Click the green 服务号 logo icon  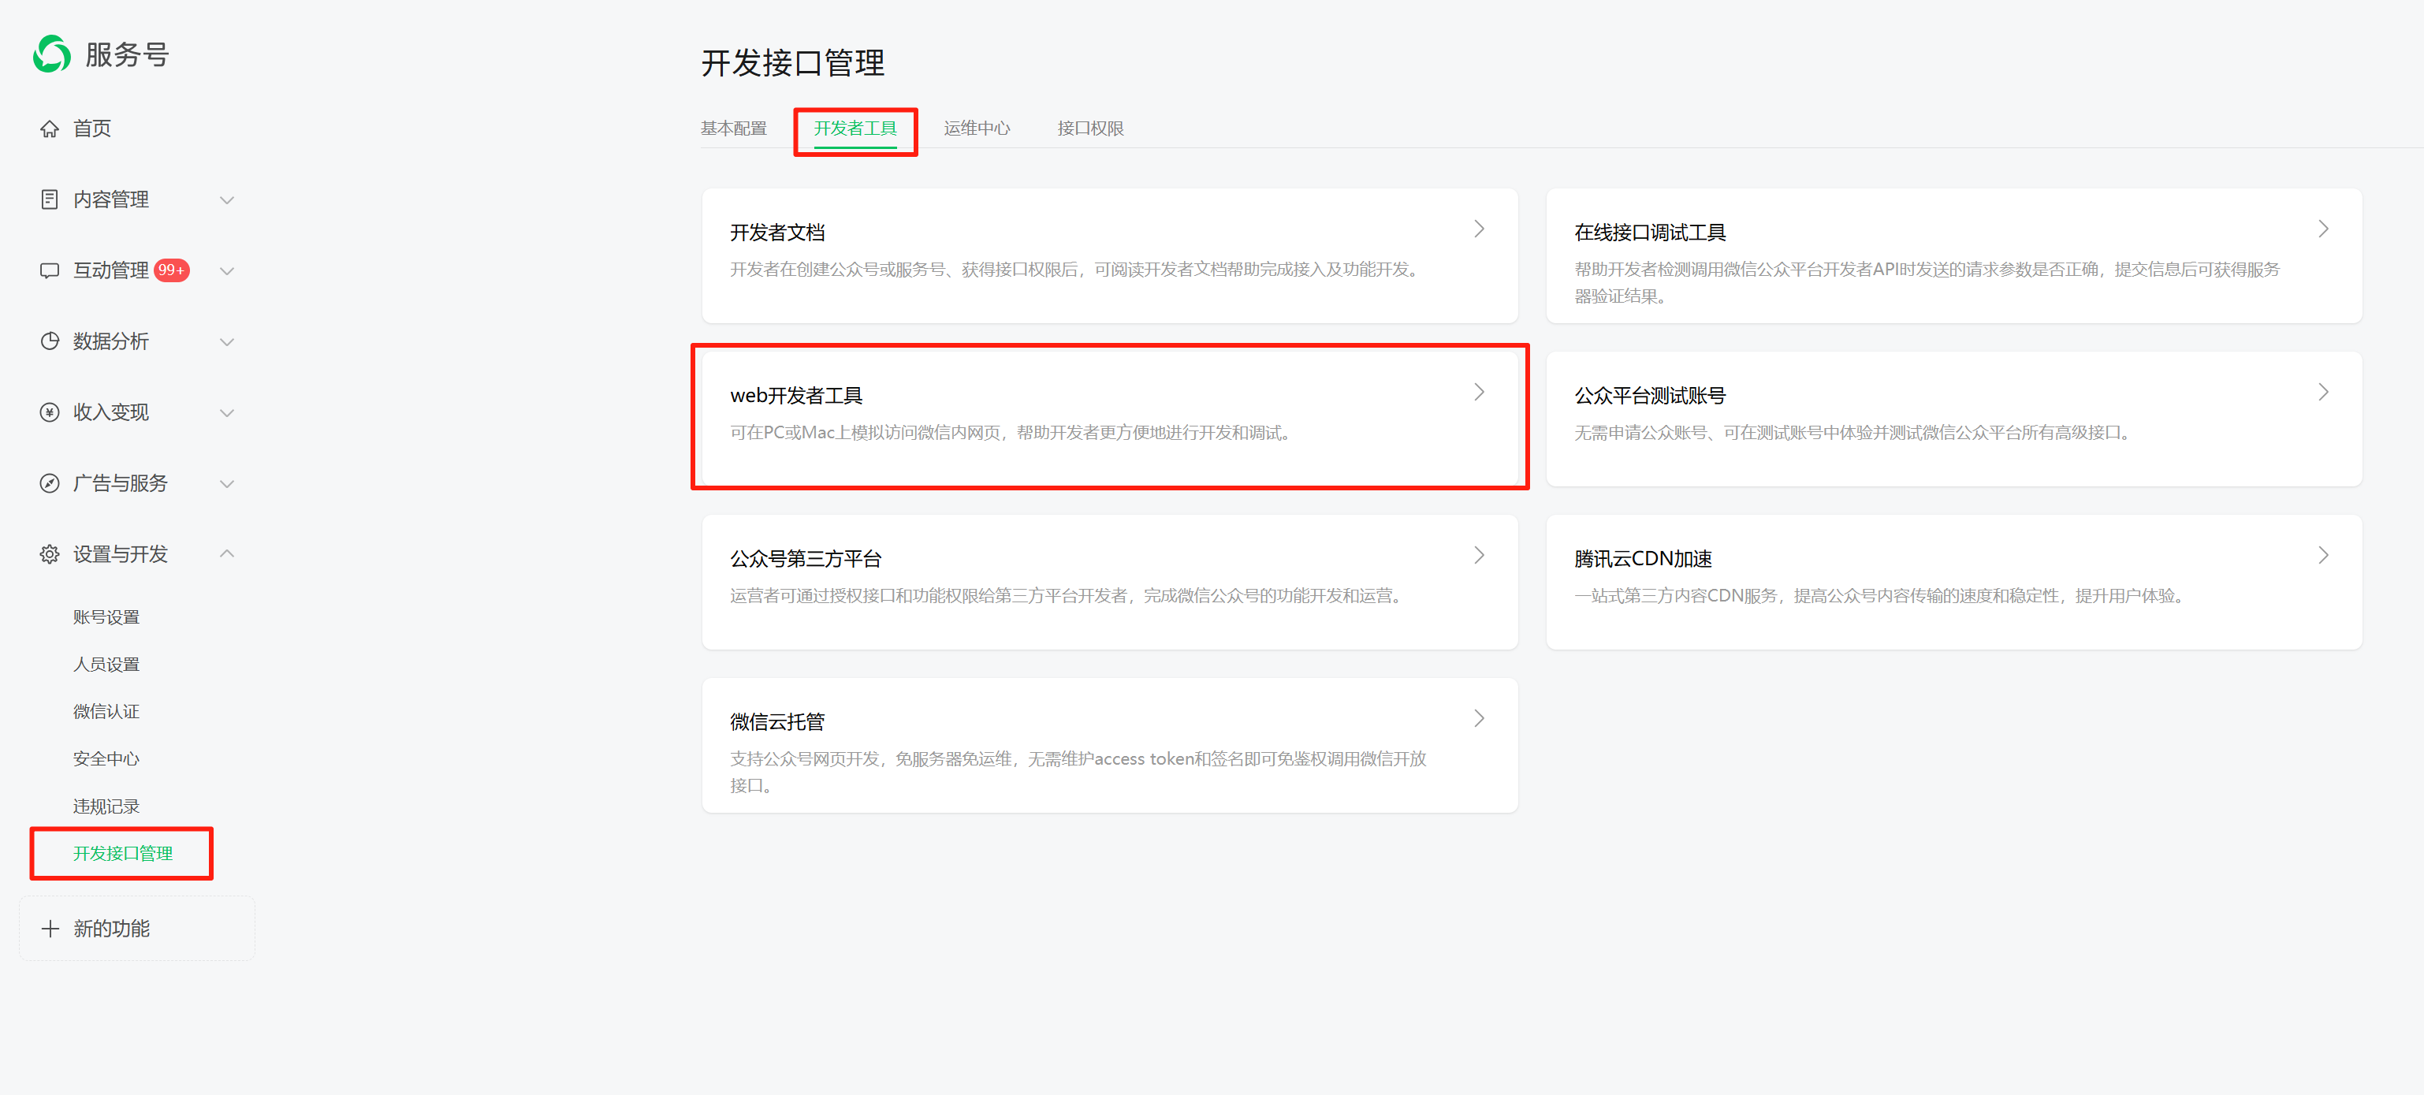click(52, 54)
